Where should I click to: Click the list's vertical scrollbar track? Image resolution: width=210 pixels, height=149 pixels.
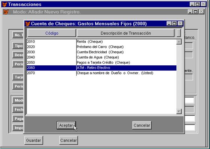[179, 77]
